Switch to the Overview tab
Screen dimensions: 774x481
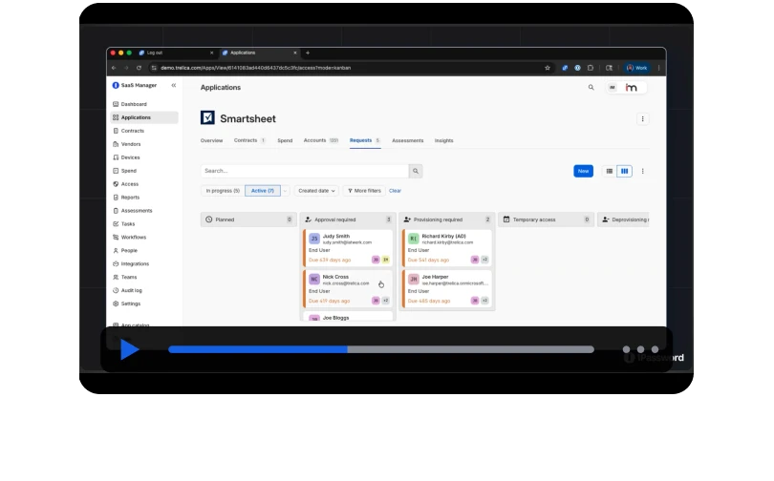click(x=211, y=140)
